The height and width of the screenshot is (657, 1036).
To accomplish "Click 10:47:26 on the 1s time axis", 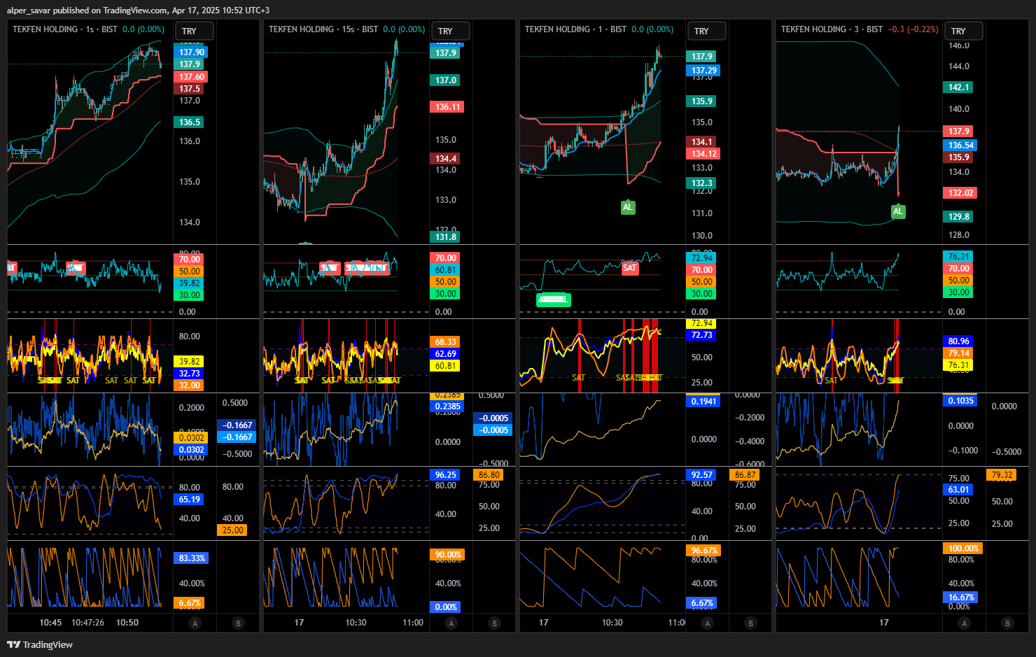I will pyautogui.click(x=87, y=623).
